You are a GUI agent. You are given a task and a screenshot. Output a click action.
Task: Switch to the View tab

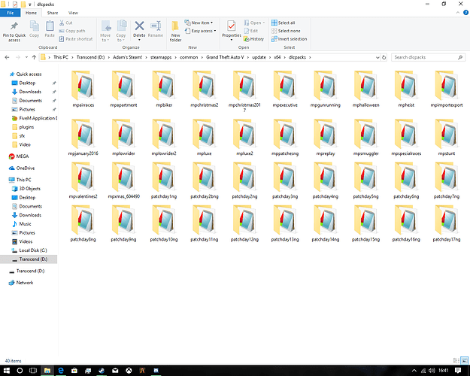73,13
